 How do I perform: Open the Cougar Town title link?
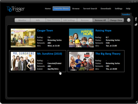(x=45, y=31)
